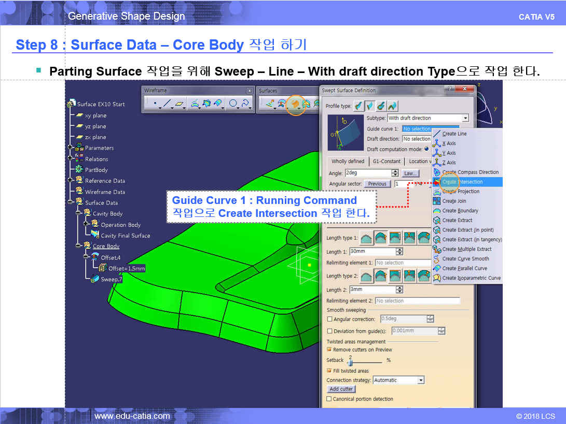Select the Conic profile type icon

tap(393, 106)
